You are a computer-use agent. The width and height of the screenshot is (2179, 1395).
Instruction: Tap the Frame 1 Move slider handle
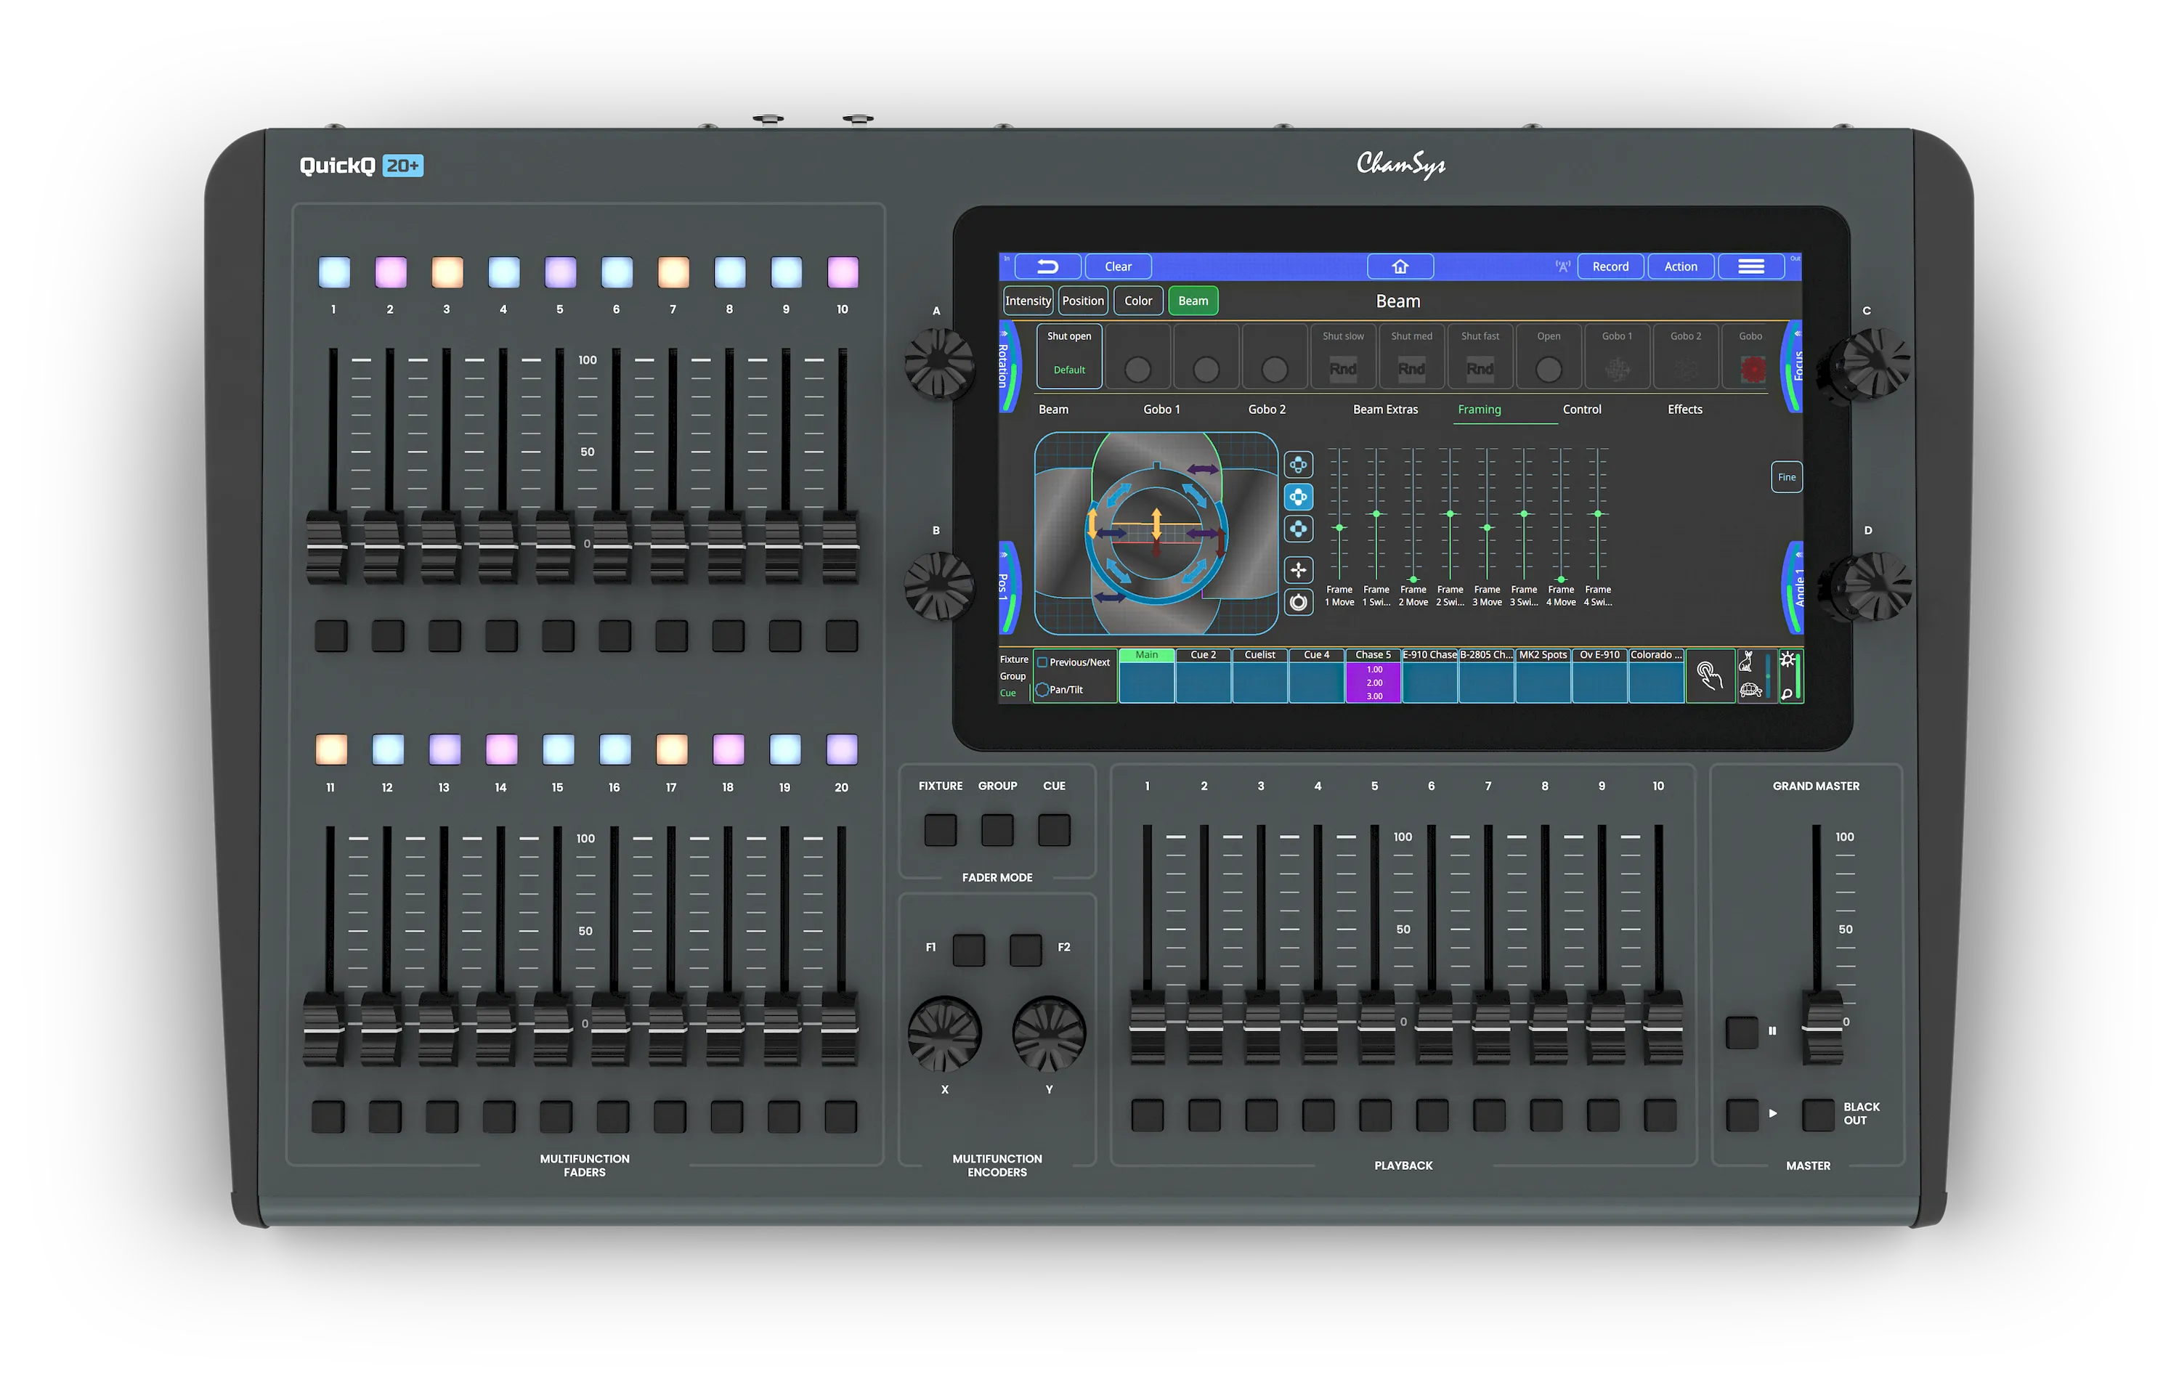coord(1339,527)
